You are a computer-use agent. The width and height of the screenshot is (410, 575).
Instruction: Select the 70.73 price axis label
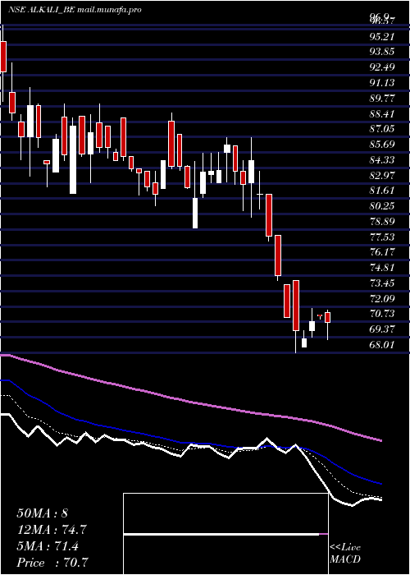[x=382, y=314]
